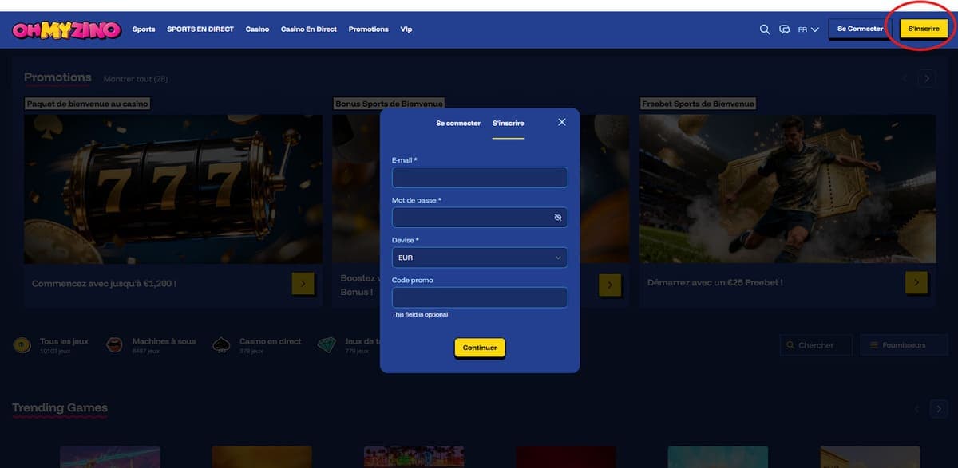This screenshot has width=958, height=468.
Task: Click the S'inscrire button in header
Action: pyautogui.click(x=924, y=29)
